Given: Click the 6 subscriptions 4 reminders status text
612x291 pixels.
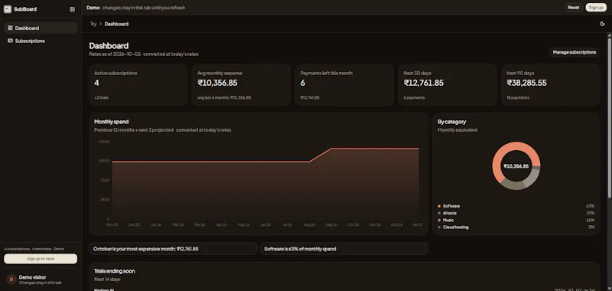Looking at the screenshot, I should [34, 249].
